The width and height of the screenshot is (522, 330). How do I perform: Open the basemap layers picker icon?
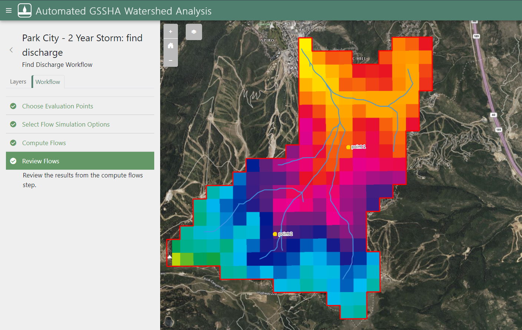[194, 32]
